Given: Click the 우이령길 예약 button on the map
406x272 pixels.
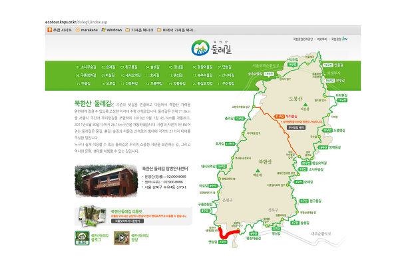Looking at the screenshot, I should tap(296, 127).
